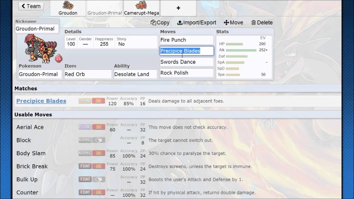Edit the Pokemon name field
Image resolution: width=354 pixels, height=199 pixels.
point(40,74)
